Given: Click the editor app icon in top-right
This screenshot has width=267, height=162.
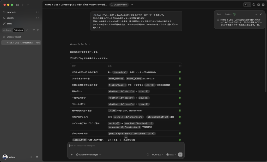Looking at the screenshot, I should point(246,5).
